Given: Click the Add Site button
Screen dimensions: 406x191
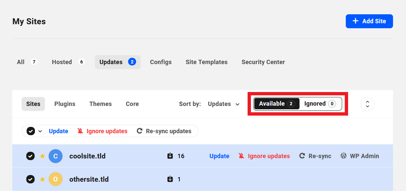Looking at the screenshot, I should 369,21.
